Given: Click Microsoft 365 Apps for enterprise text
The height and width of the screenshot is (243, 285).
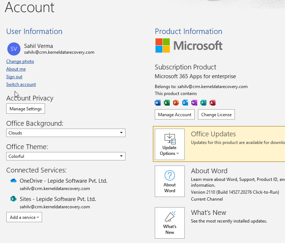Looking at the screenshot, I should pyautogui.click(x=195, y=76).
